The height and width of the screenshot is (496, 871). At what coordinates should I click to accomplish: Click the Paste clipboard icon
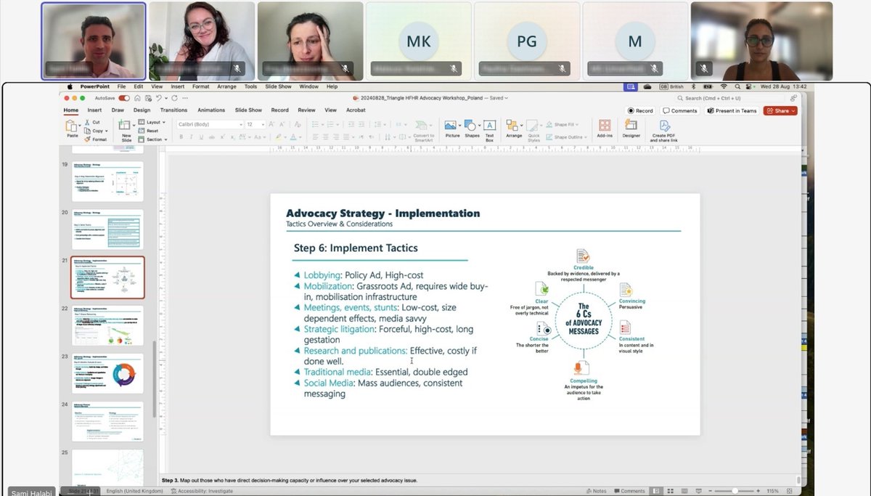(x=72, y=126)
